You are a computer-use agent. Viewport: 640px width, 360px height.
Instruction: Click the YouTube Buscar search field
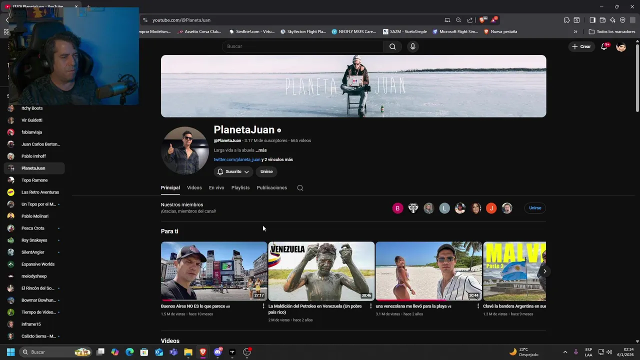click(x=302, y=46)
